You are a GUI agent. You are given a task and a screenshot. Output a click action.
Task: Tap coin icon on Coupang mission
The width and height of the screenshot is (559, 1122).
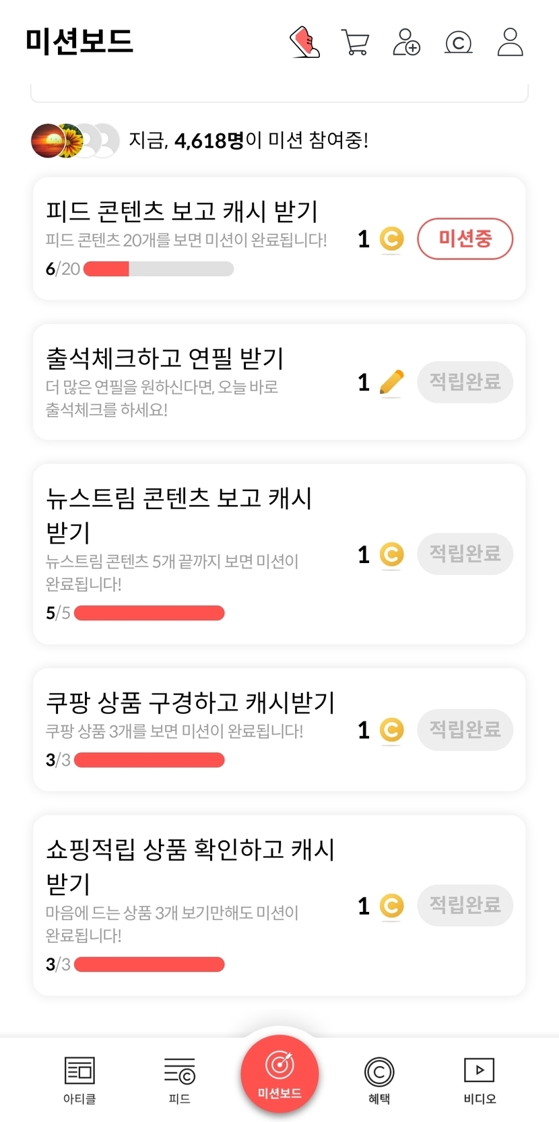(x=391, y=730)
